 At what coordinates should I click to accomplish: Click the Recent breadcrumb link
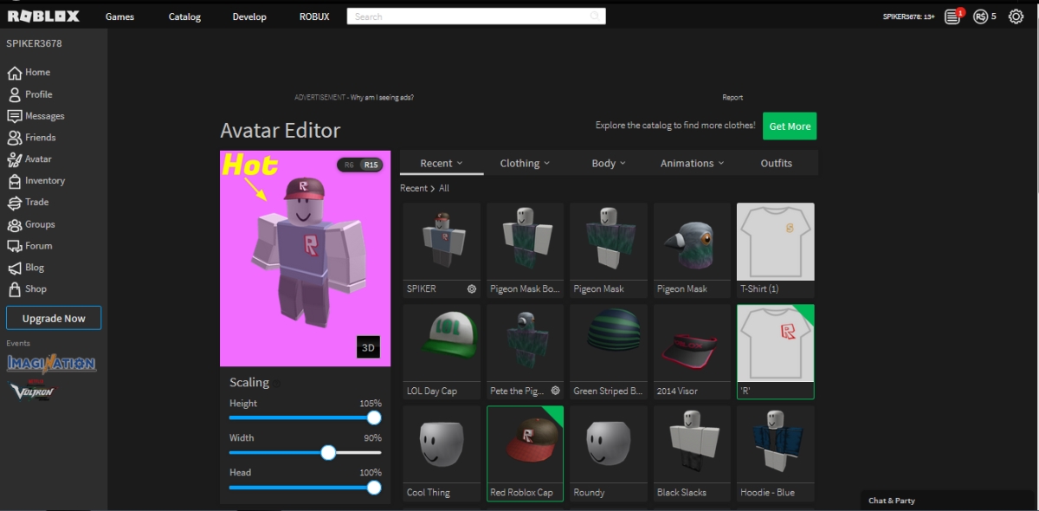414,188
